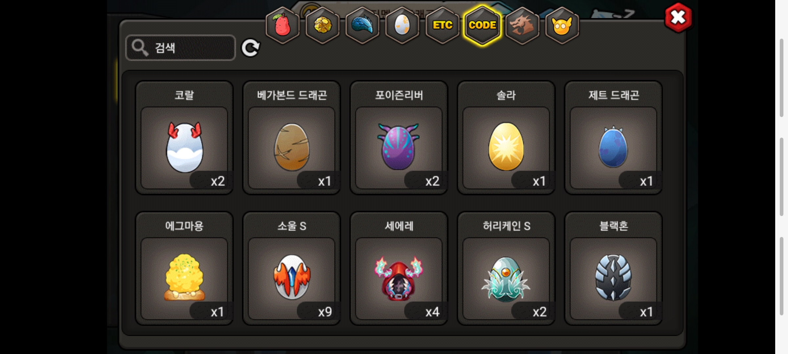Click the refresh arrow beside search
788x354 pixels.
251,48
